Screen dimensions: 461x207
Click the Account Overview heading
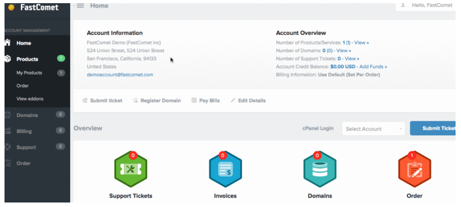point(301,33)
